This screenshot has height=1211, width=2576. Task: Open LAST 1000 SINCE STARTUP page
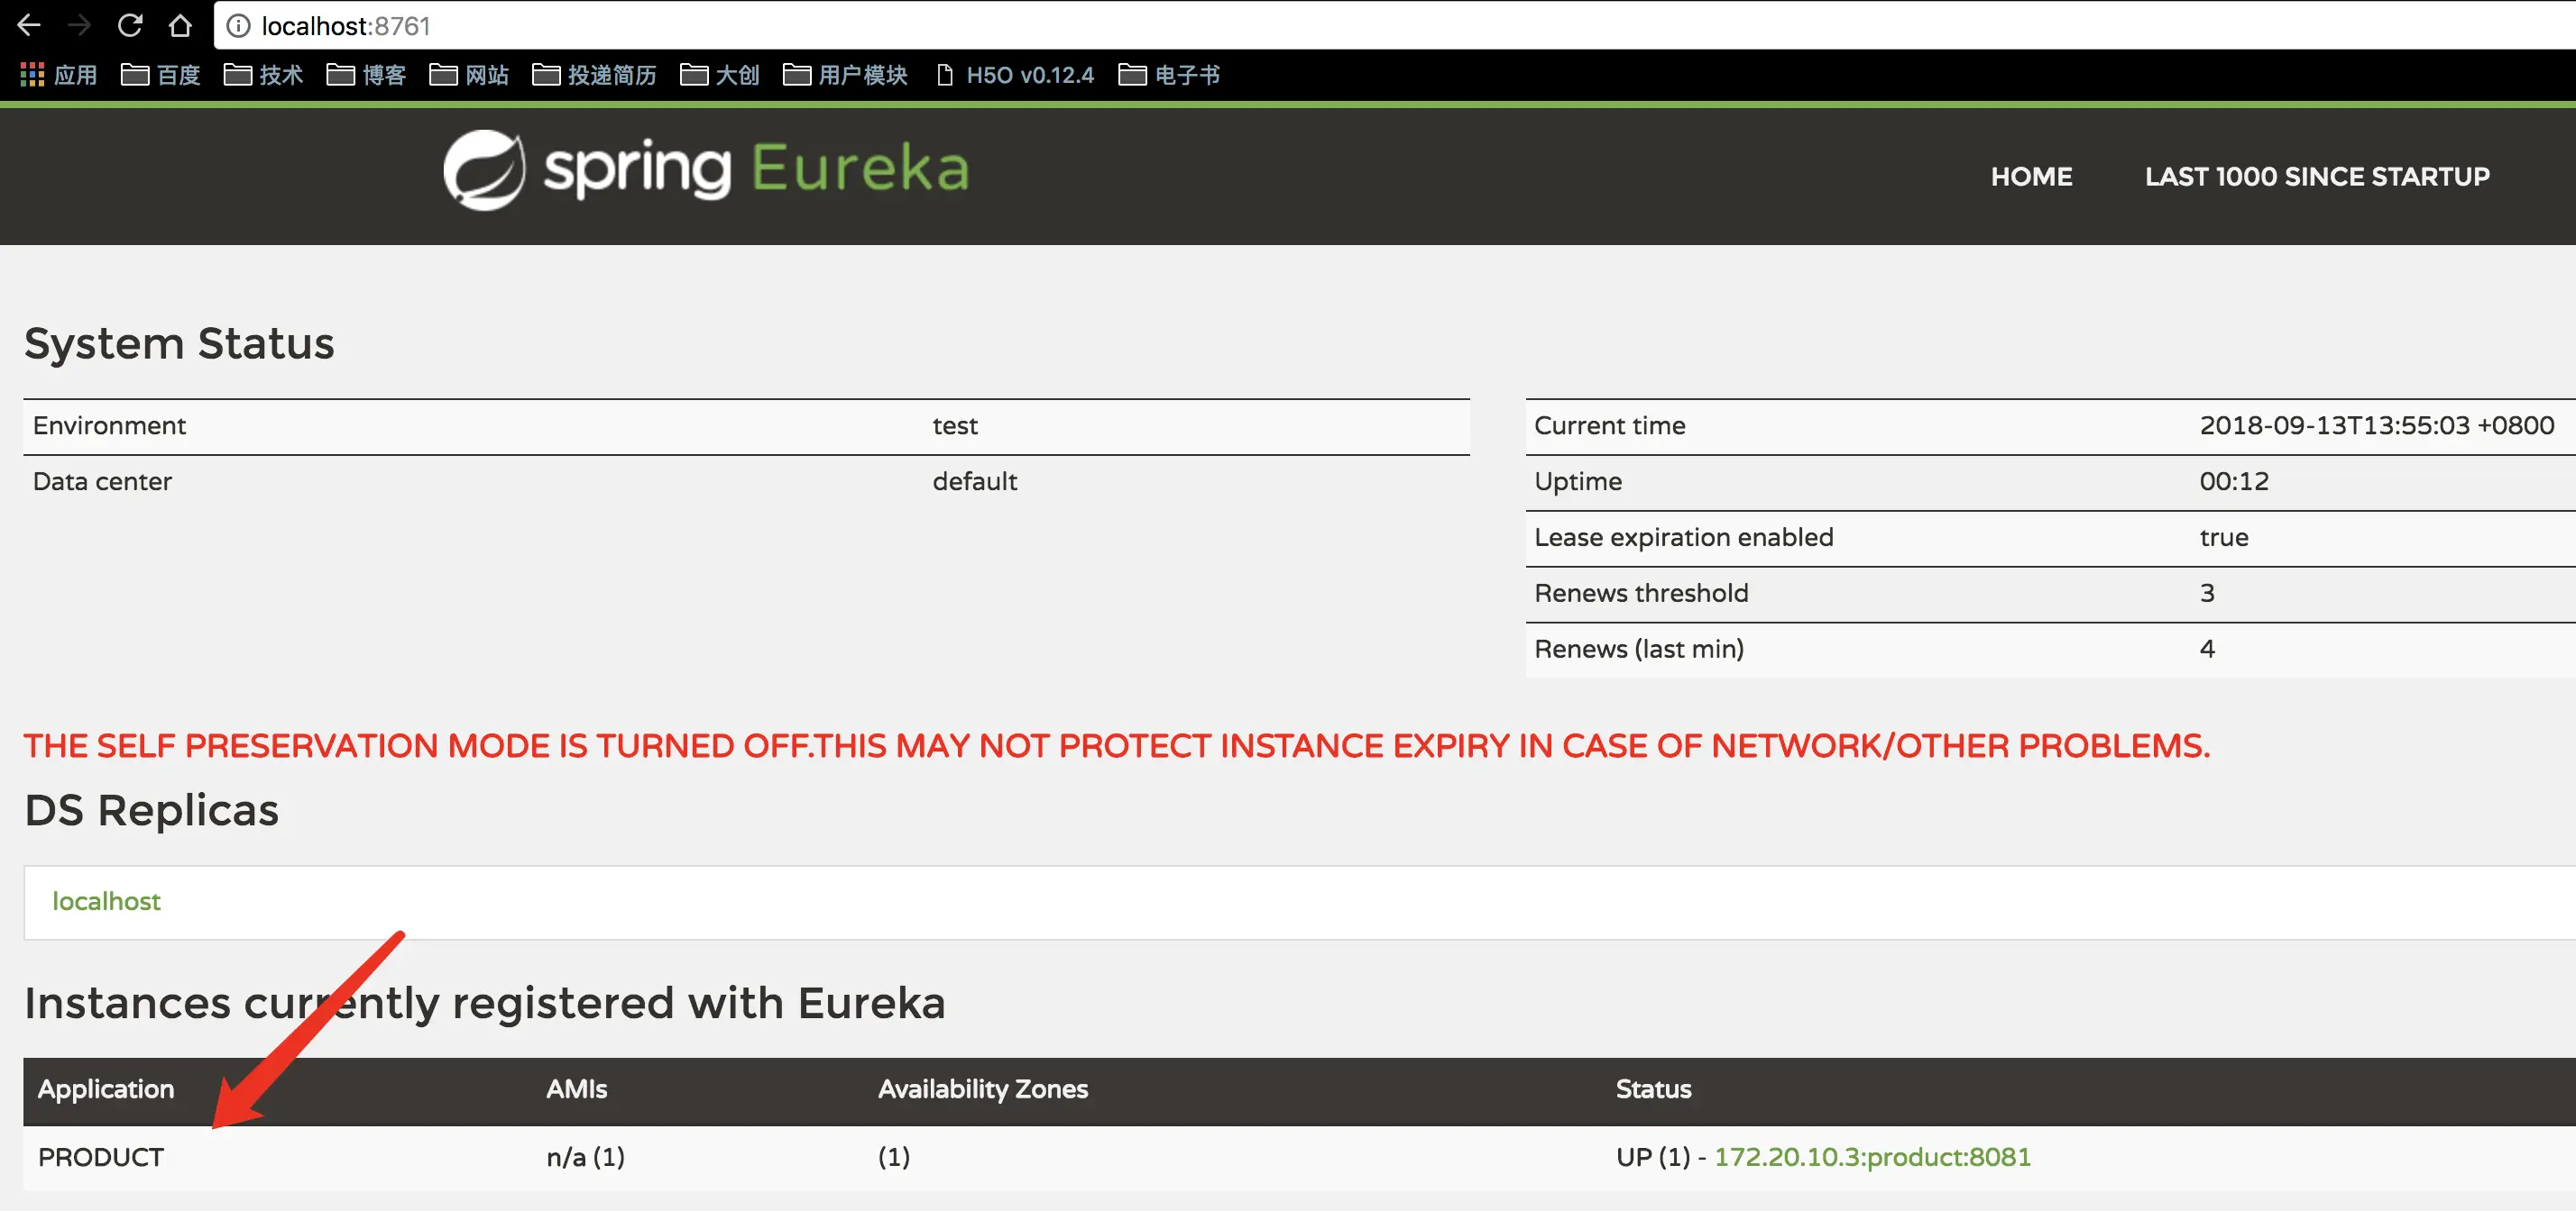pyautogui.click(x=2316, y=177)
